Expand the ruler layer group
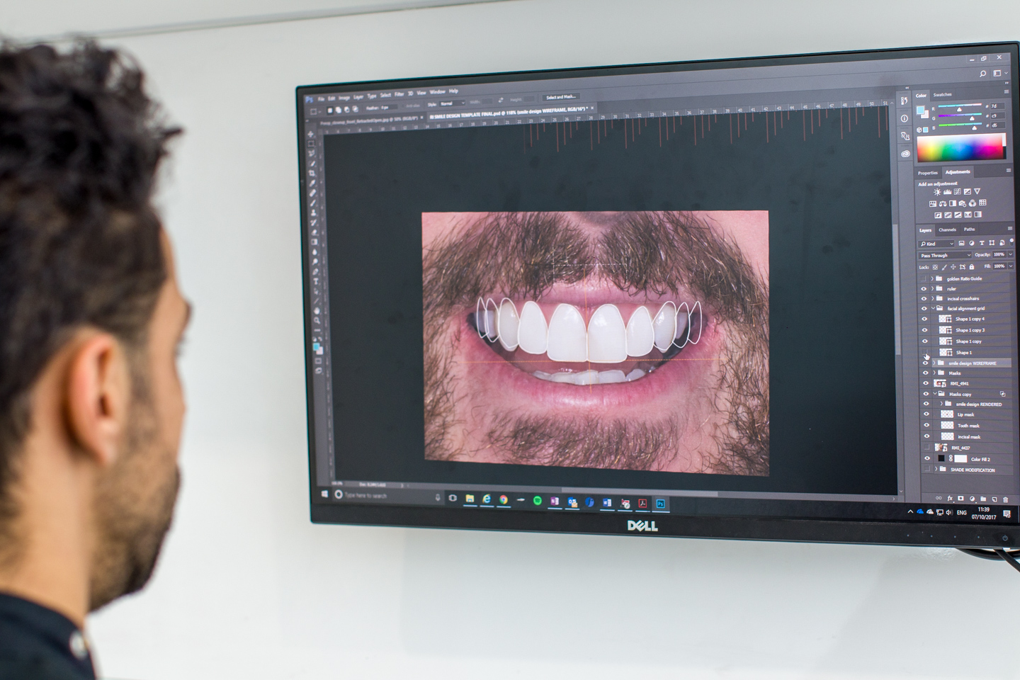Screen dimensions: 1020x680 click(x=932, y=288)
